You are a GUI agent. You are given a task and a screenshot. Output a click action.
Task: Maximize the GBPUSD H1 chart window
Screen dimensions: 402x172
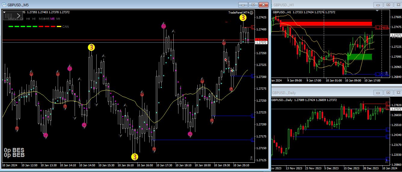tap(388, 5)
